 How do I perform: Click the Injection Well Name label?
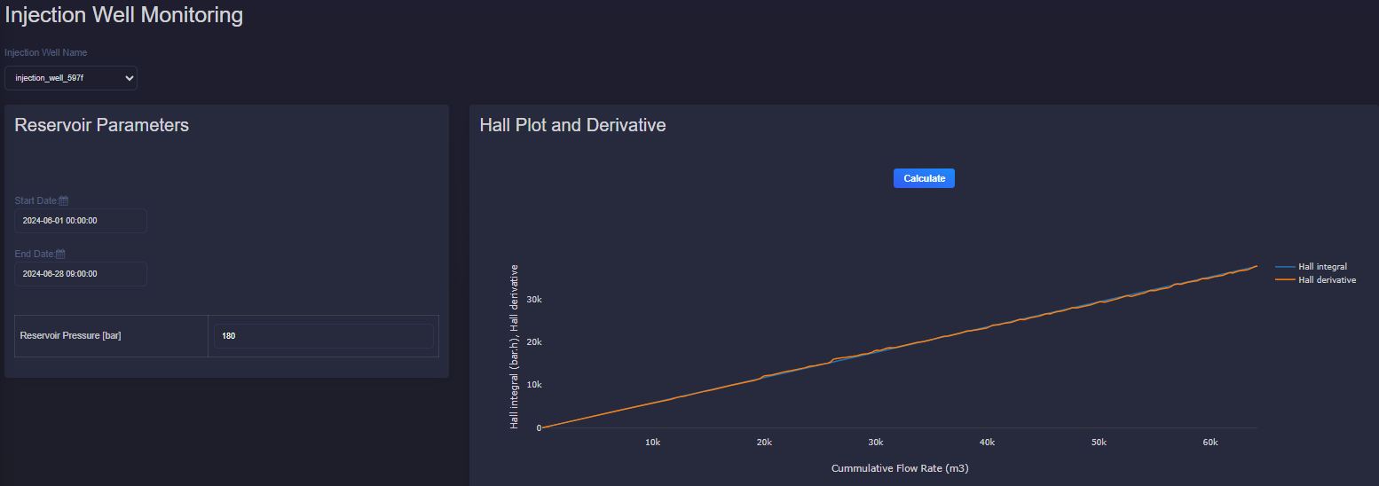pyautogui.click(x=46, y=52)
